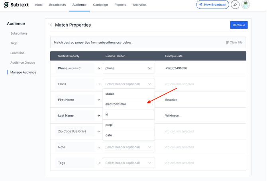Image resolution: width=267 pixels, height=181 pixels.
Task: Open the phone column header dropdown
Action: (x=129, y=68)
